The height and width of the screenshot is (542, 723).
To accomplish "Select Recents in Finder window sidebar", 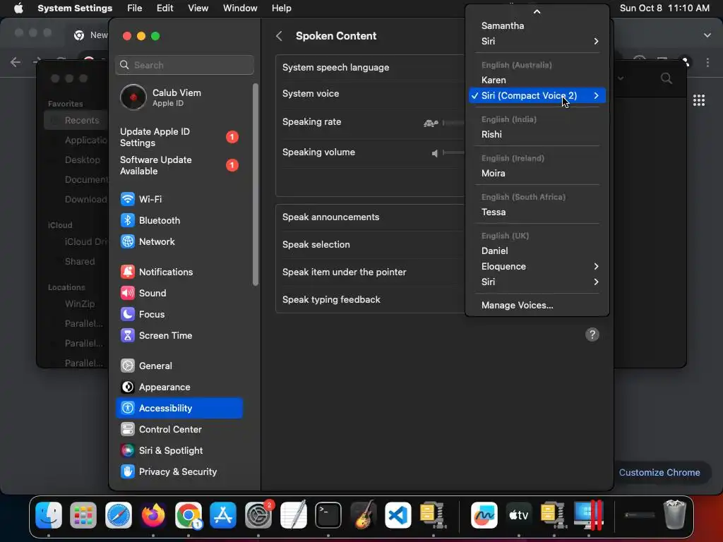I will (76, 120).
